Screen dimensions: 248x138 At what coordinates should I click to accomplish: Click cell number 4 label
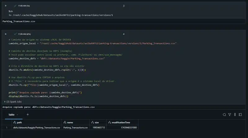coord(124,34)
